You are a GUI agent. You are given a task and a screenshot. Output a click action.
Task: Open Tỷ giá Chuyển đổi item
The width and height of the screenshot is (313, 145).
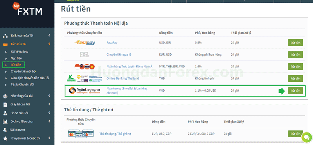pyautogui.click(x=22, y=84)
